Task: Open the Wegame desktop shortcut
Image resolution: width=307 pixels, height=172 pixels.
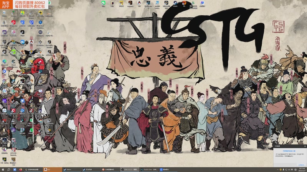Action: [130, 4]
